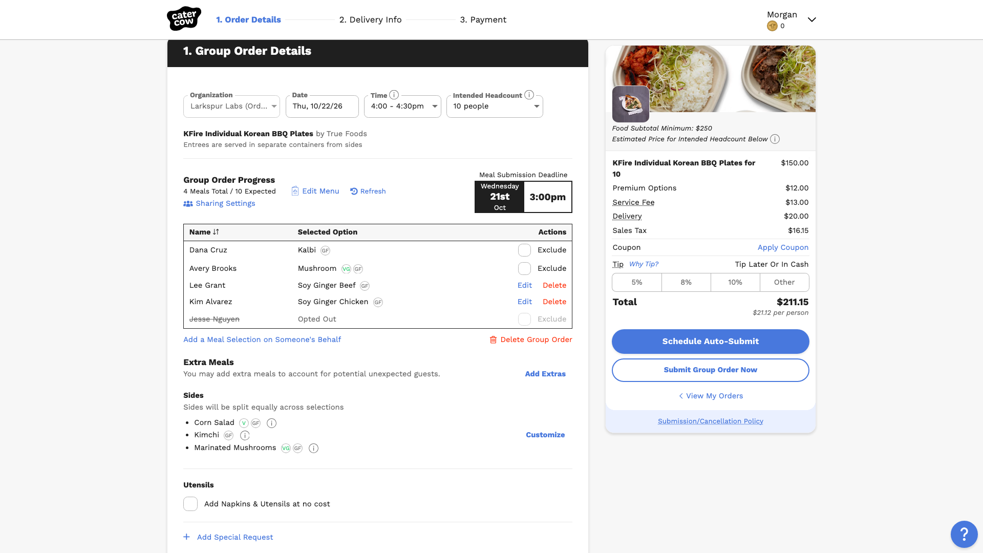This screenshot has width=983, height=553.
Task: Click the Date field Thu, 10/22/26
Action: [322, 107]
